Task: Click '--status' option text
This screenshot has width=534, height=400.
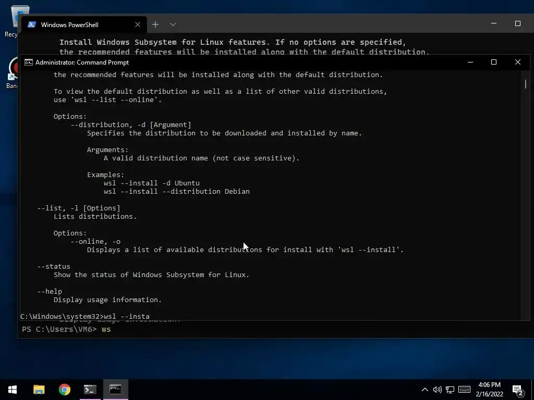Action: coord(54,266)
